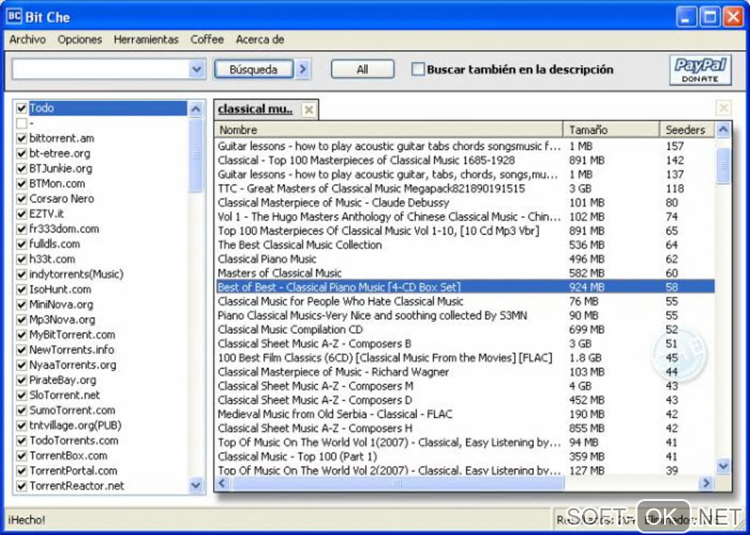Click results horizontal scroll left arrow

pyautogui.click(x=222, y=483)
